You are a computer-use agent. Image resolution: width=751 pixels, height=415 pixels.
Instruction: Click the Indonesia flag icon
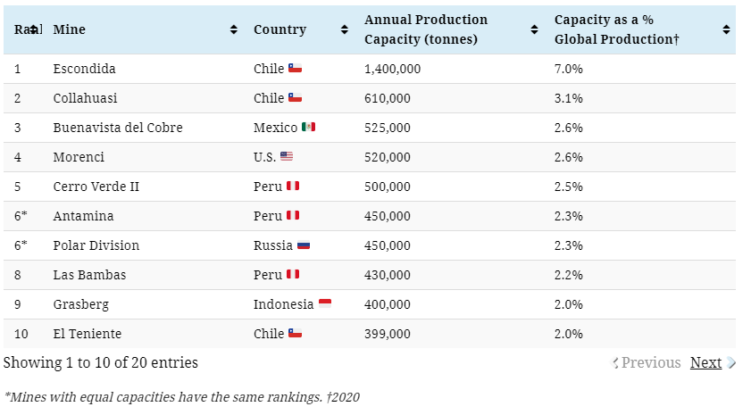pos(325,304)
